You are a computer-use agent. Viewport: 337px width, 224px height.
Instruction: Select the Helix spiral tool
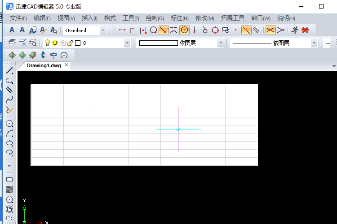tap(9, 190)
